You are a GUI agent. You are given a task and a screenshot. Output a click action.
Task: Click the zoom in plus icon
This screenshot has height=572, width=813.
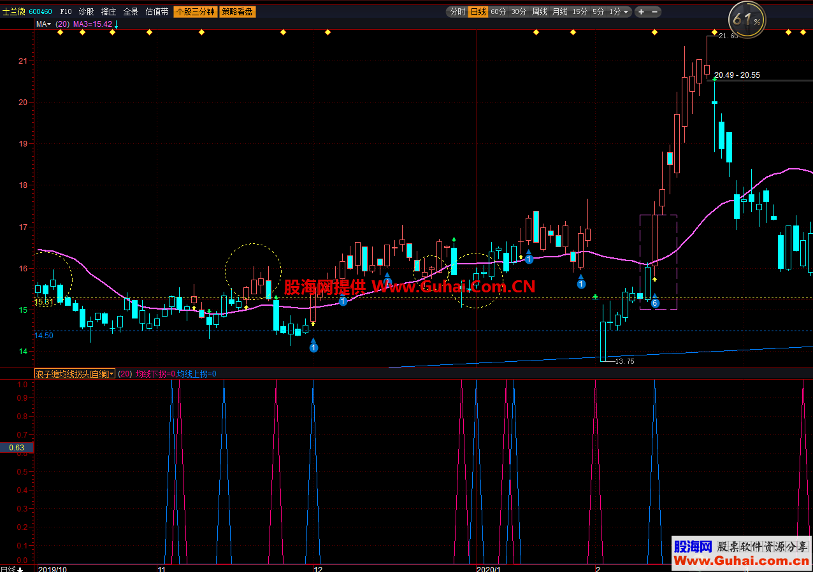[641, 11]
